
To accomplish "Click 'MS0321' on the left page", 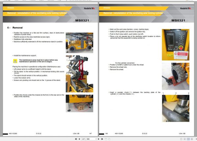I will pyautogui.click(x=82, y=20).
